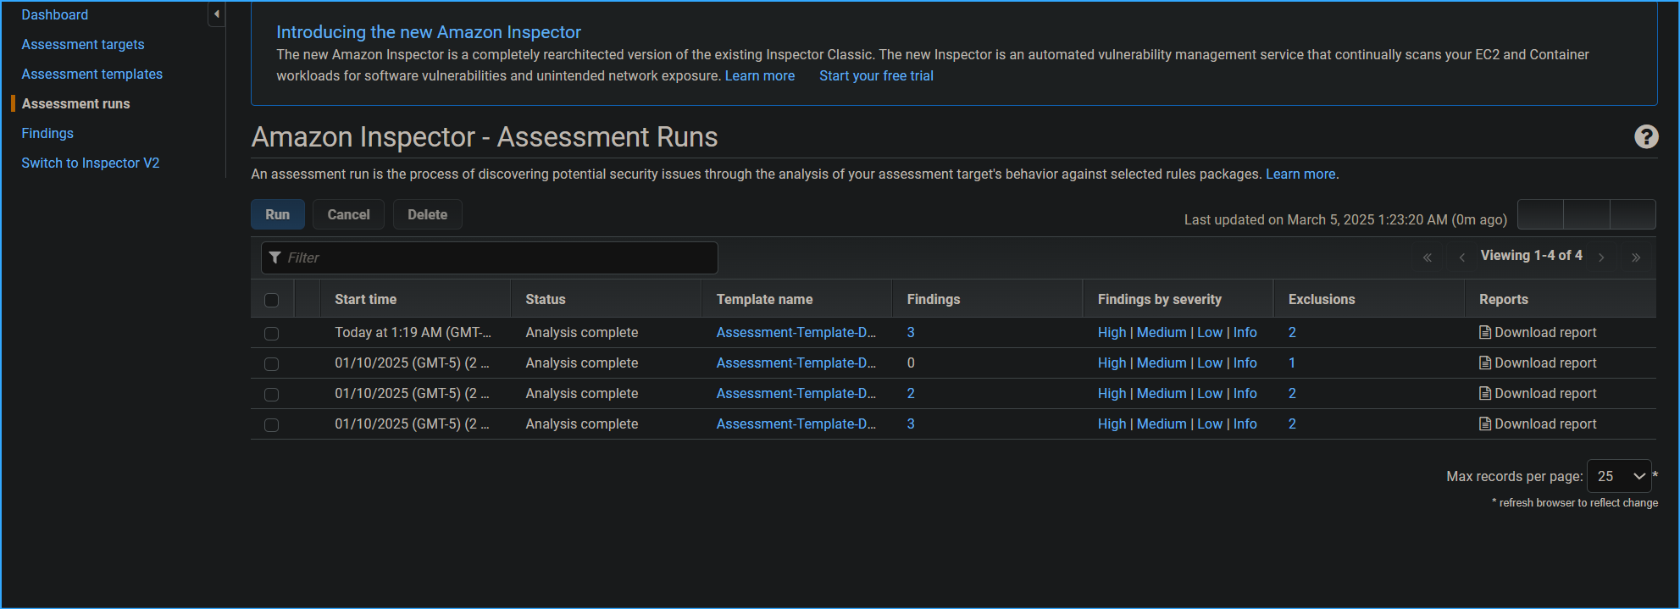Focus the Filter input field
This screenshot has height=609, width=1680.
490,257
